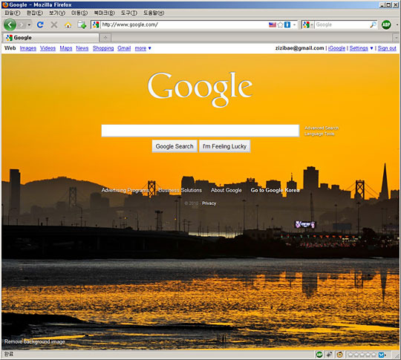The width and height of the screenshot is (401, 360).
Task: Click the Google site favicon in address bar
Action: pyautogui.click(x=96, y=24)
